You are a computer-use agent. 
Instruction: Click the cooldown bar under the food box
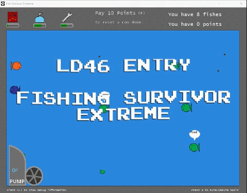[x=13, y=26]
